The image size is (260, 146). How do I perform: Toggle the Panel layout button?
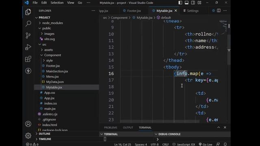[x=186, y=3]
